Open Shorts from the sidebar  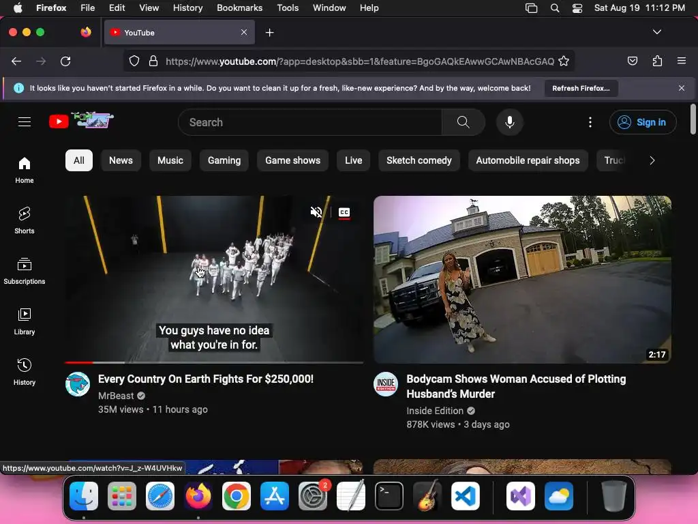(x=25, y=220)
